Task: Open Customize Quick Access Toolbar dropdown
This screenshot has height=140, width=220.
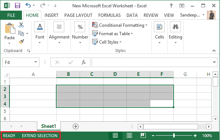Action: tap(55, 6)
